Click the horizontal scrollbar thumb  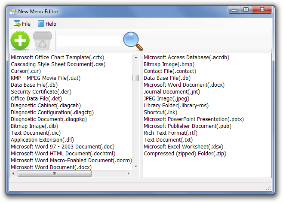click(55, 174)
